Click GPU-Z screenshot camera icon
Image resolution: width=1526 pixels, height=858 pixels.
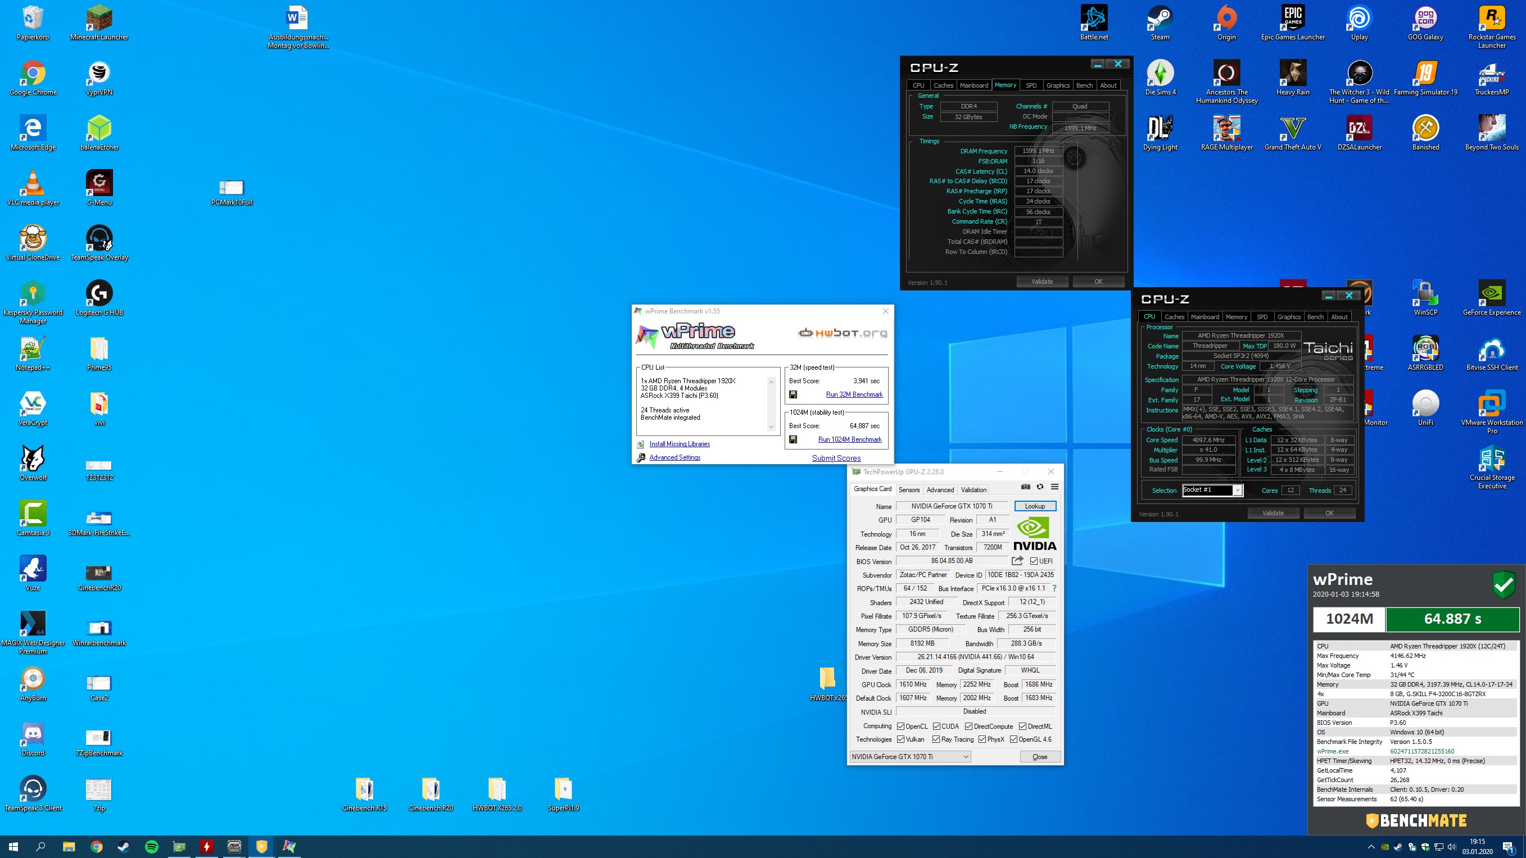point(1025,487)
